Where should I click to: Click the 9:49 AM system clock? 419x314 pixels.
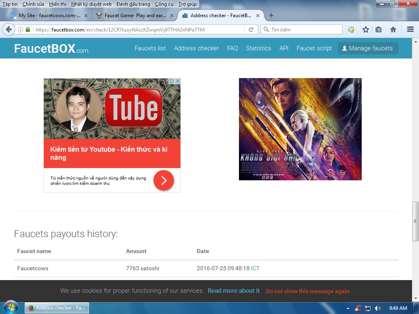(x=398, y=308)
